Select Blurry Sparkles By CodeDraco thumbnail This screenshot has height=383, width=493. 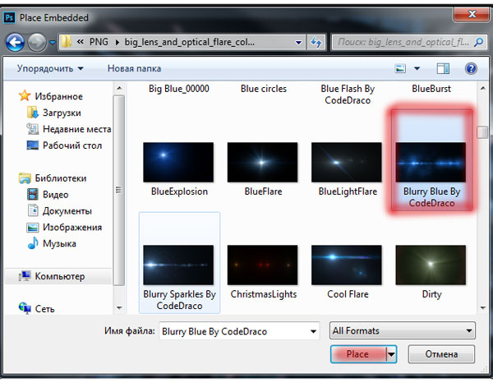(x=178, y=265)
